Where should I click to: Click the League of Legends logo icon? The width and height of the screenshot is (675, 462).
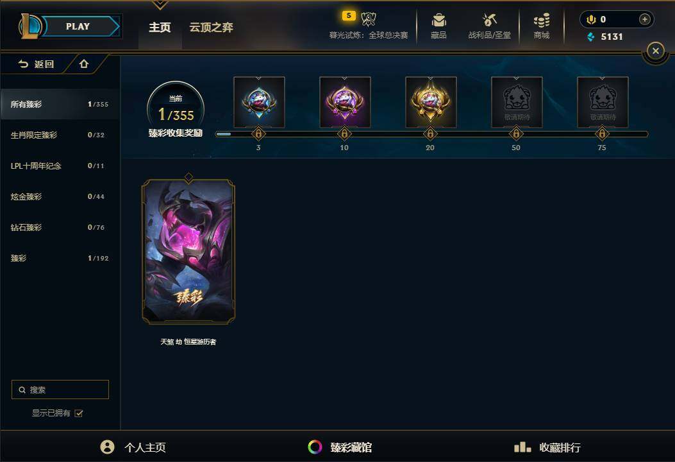click(29, 26)
